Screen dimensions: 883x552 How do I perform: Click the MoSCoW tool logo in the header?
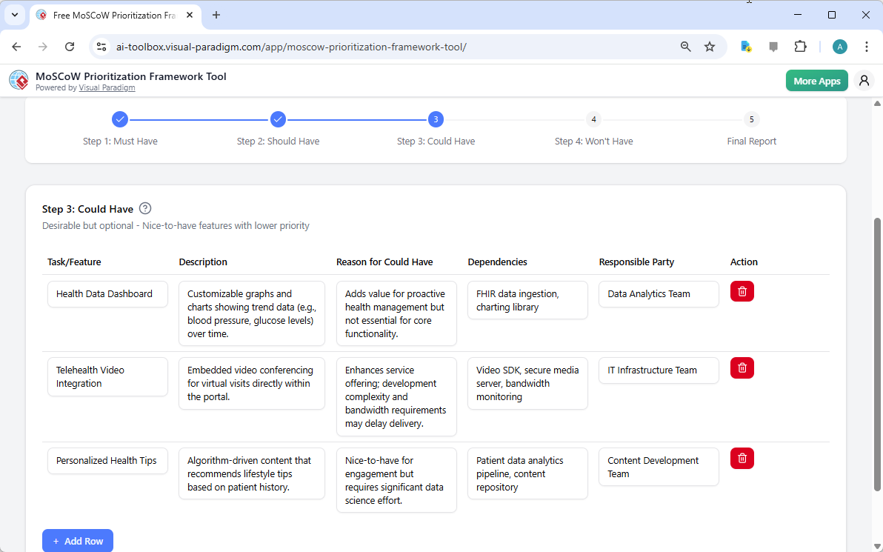pos(19,80)
